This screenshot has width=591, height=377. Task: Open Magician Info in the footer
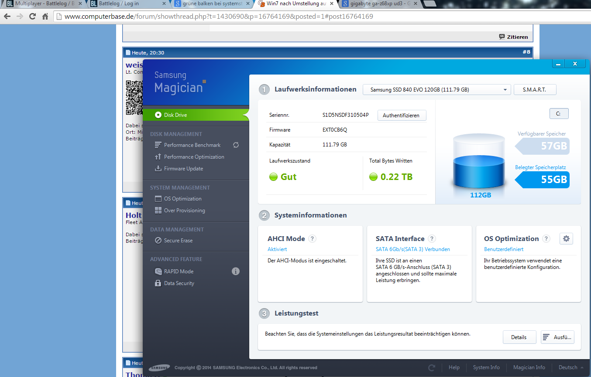point(529,367)
